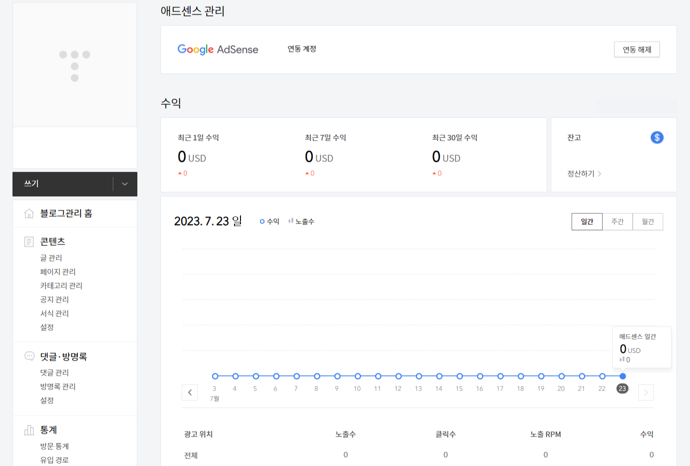This screenshot has width=690, height=466.
Task: Toggle the 수익 series in the chart legend
Action: pos(269,221)
